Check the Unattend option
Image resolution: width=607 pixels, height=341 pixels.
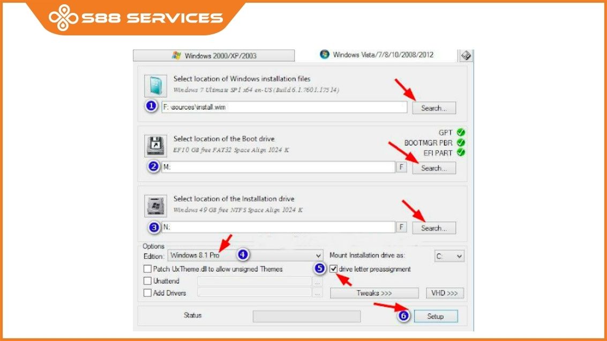pos(147,280)
